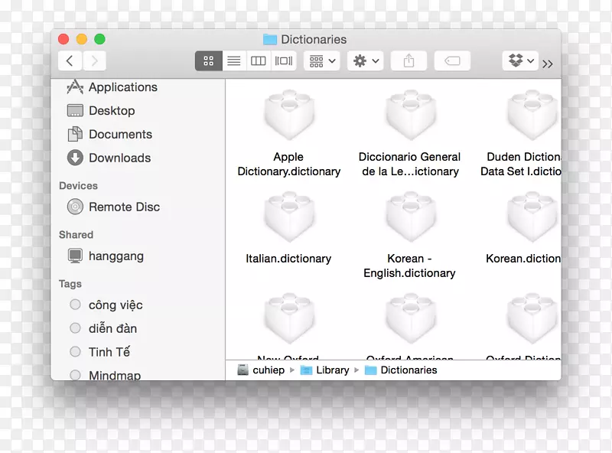
Task: Click the Share button in the toolbar
Action: [409, 60]
